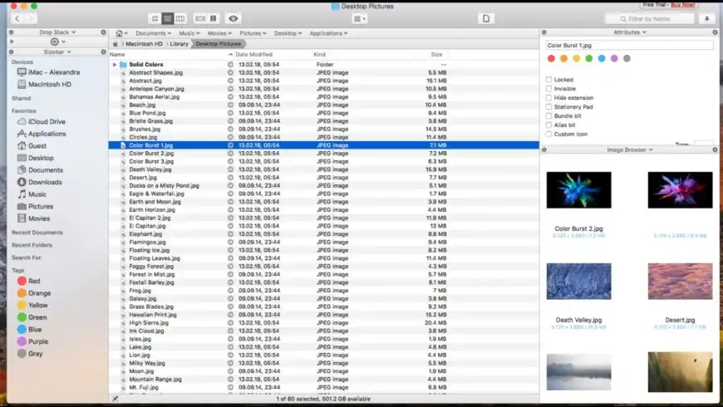Image resolution: width=723 pixels, height=407 pixels.
Task: Open Applications in sidebar favorites
Action: [x=42, y=134]
